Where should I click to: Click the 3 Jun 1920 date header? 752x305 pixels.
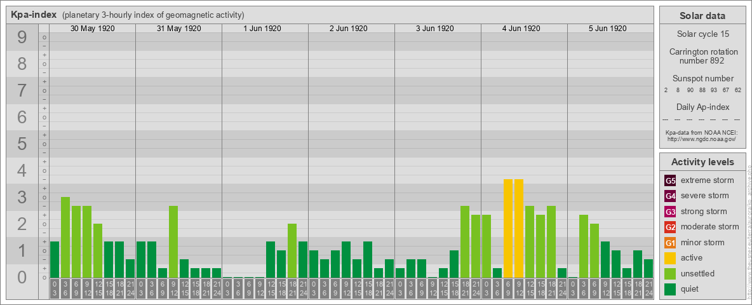point(435,29)
